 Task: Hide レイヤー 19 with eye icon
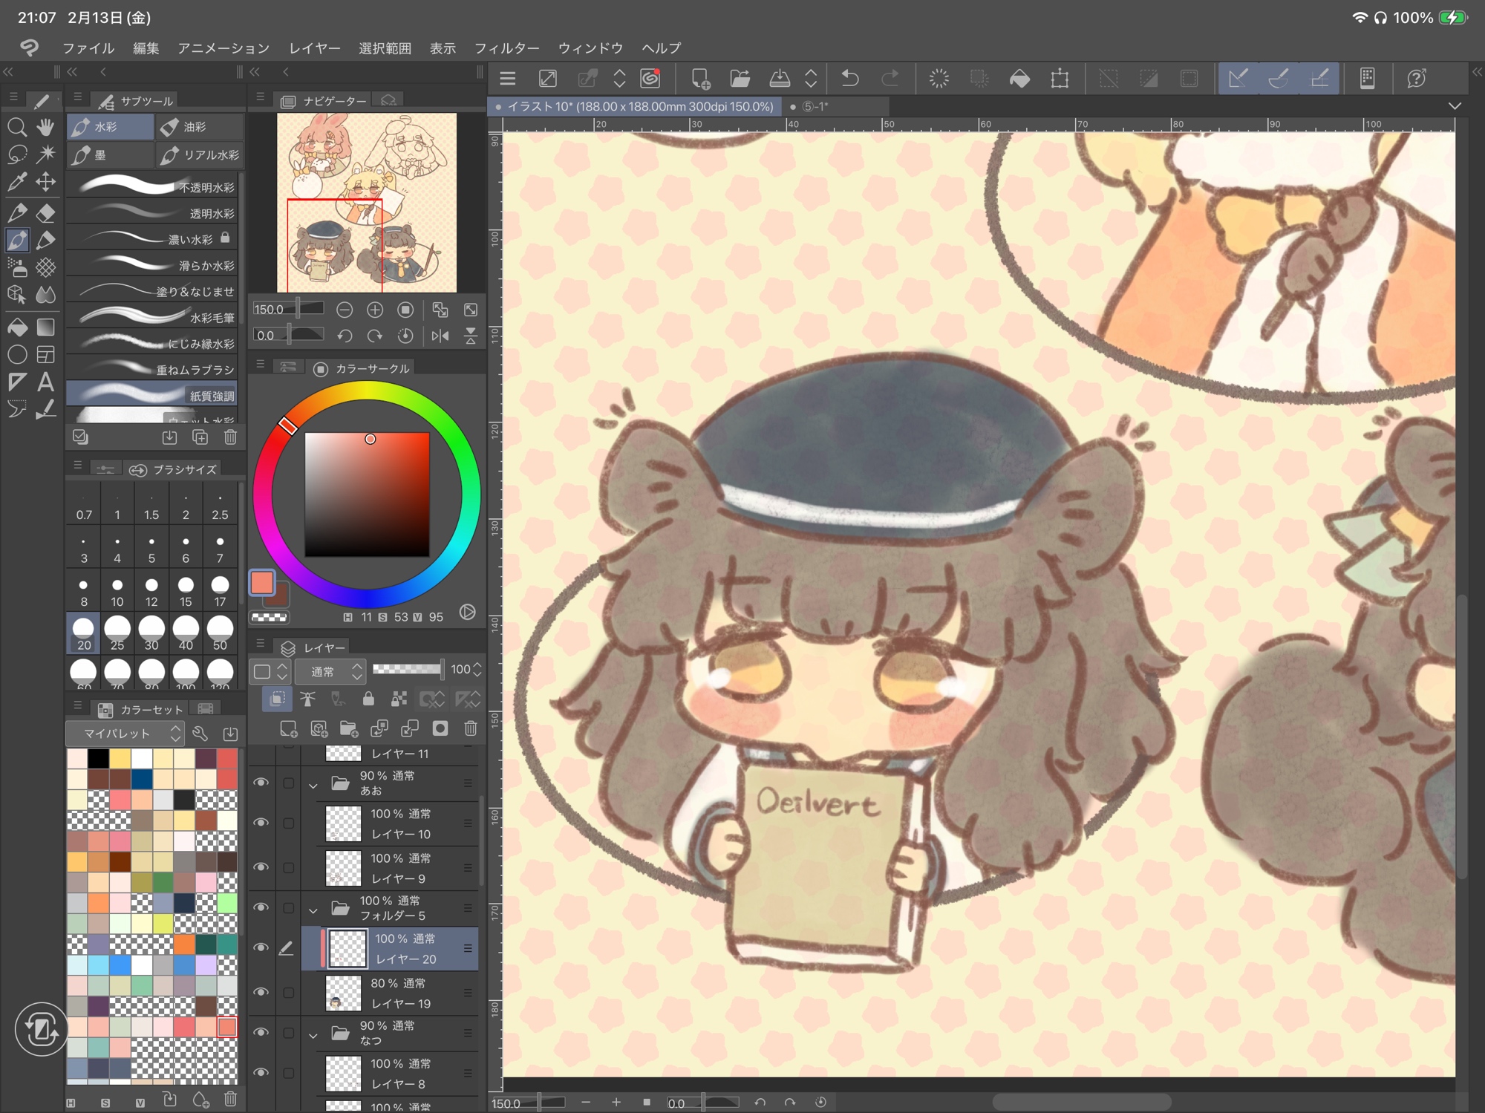(x=261, y=992)
